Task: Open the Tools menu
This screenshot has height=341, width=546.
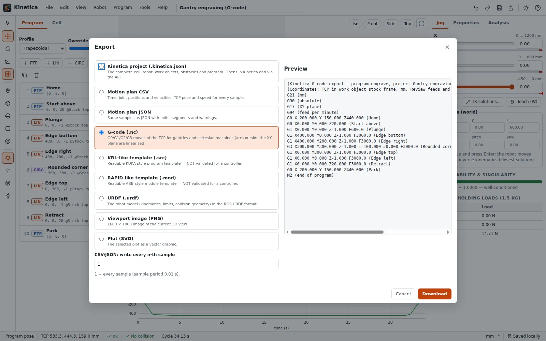Action: tap(145, 8)
